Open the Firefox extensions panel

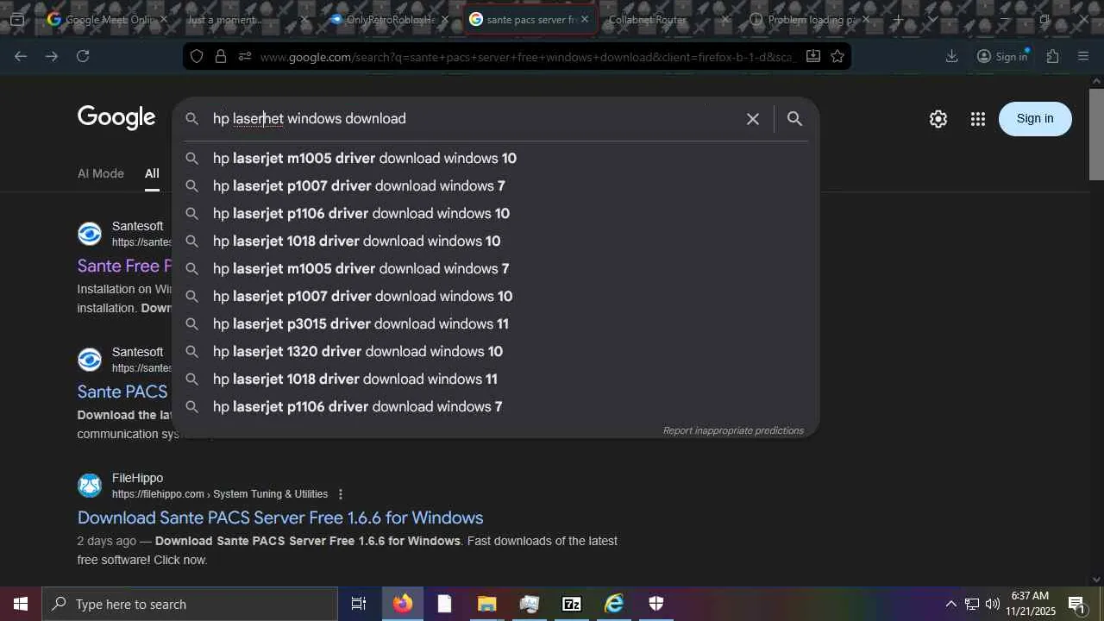pos(1052,56)
